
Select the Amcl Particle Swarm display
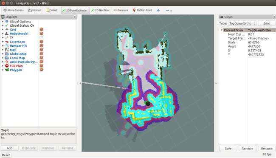(24, 62)
